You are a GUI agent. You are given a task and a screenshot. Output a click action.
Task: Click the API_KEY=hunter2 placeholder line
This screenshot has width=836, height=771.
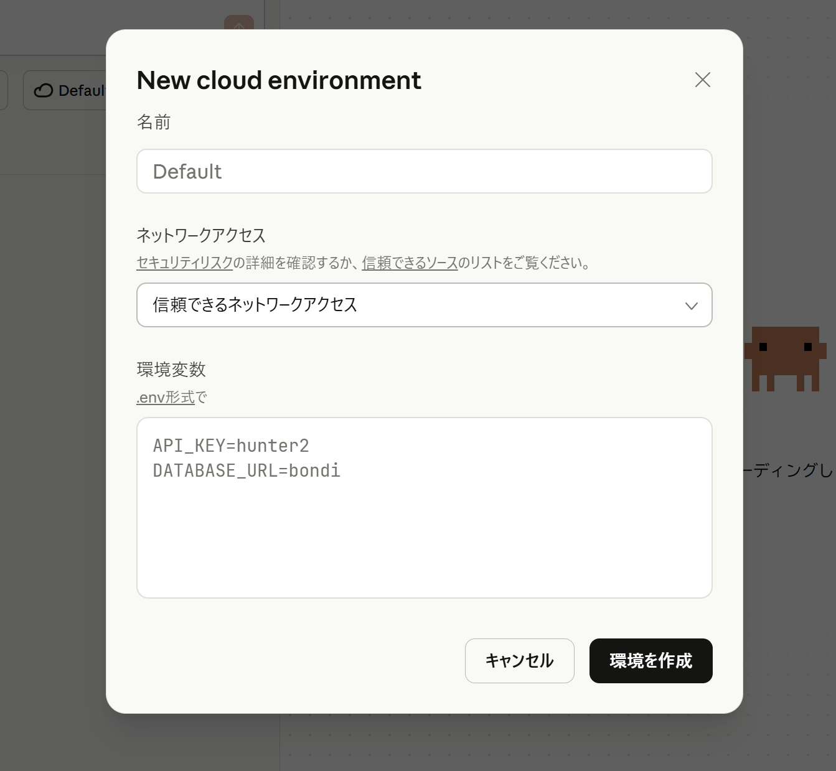231,446
